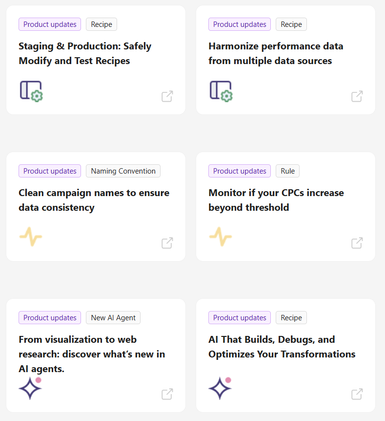The width and height of the screenshot is (385, 421).
Task: Open external link on Monitor CPCs card
Action: click(357, 243)
